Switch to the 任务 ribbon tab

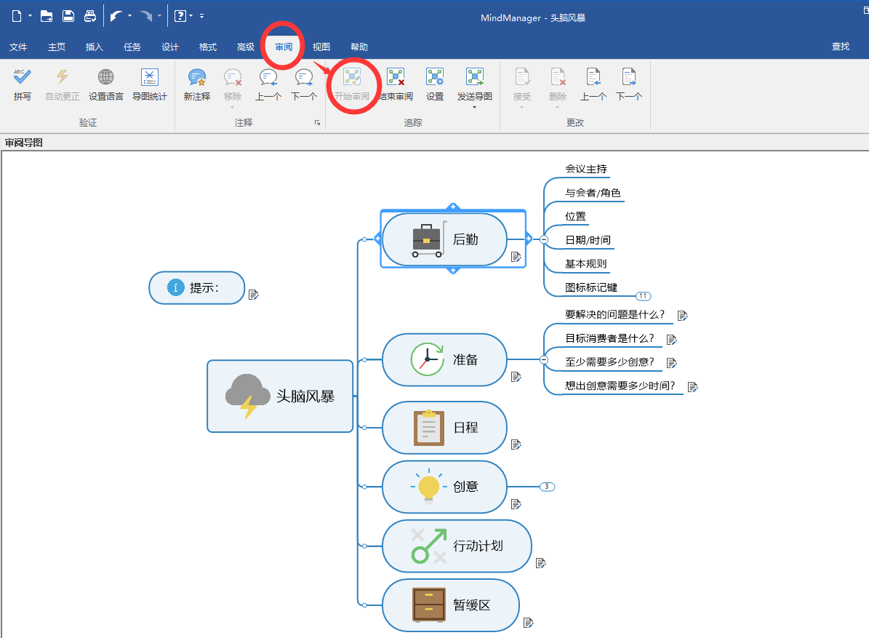pyautogui.click(x=132, y=47)
